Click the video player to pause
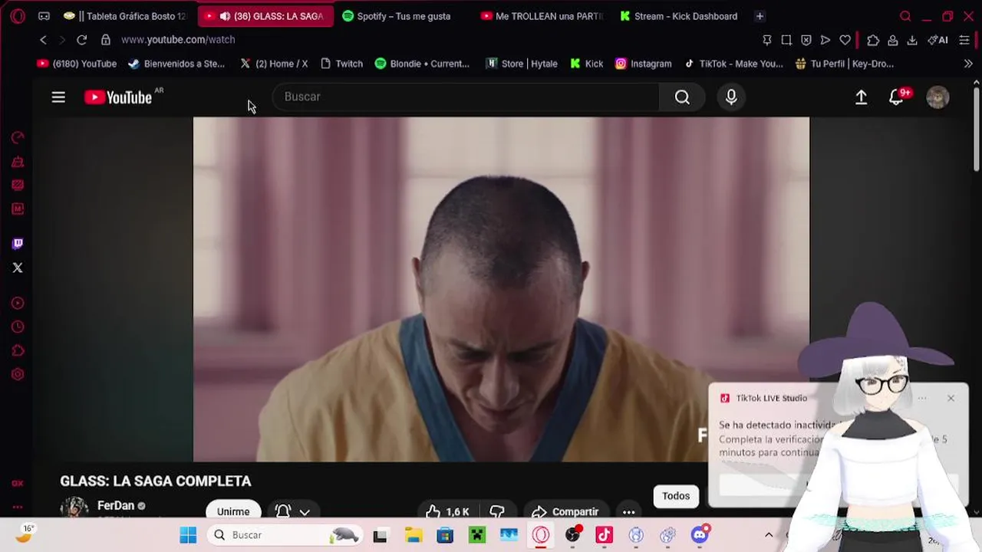 coord(501,290)
